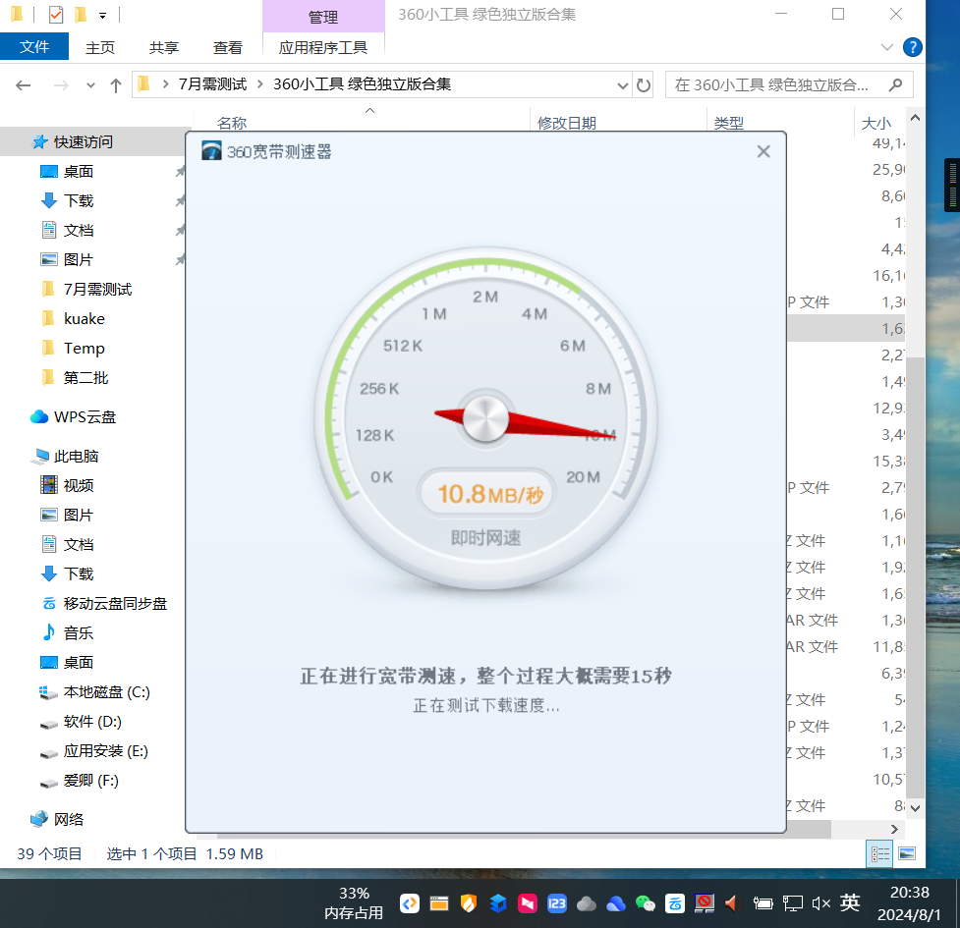
Task: Go up one folder with up arrow
Action: [116, 85]
